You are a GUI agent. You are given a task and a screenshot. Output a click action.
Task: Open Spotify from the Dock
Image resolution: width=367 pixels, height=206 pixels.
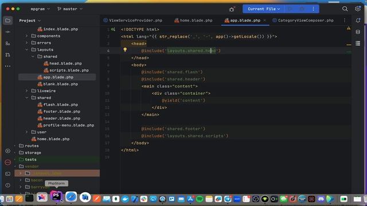click(200, 199)
